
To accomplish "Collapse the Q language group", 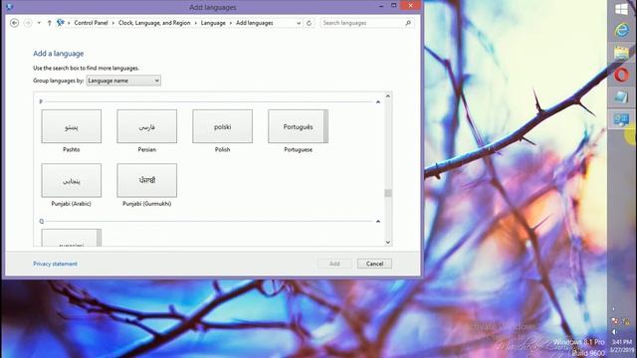I will coord(378,221).
